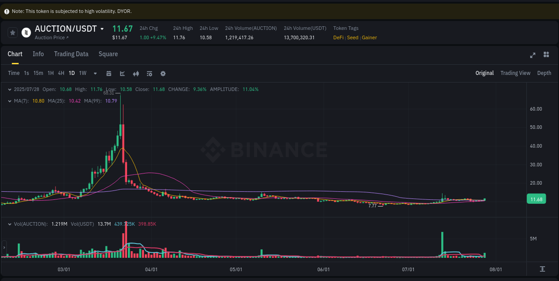The width and height of the screenshot is (559, 281).
Task: Collapse the OHLC data row
Action: 9,89
